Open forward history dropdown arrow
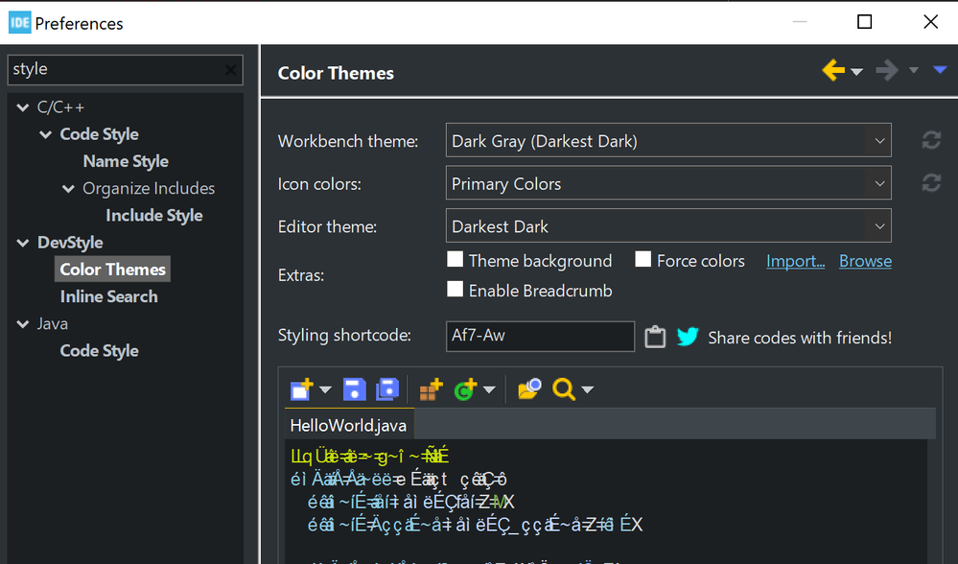The width and height of the screenshot is (958, 564). [x=913, y=70]
